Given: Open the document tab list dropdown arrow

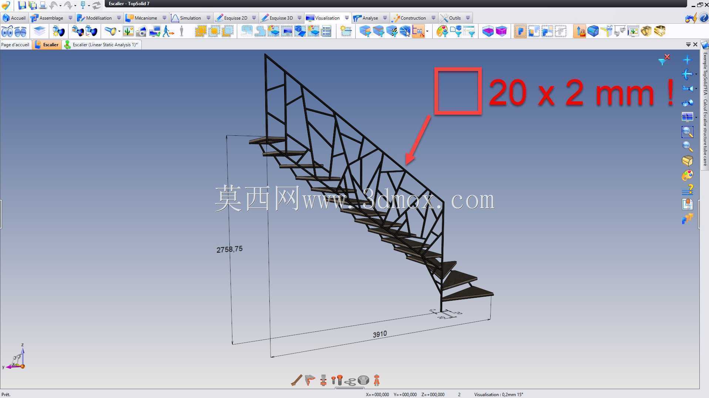Looking at the screenshot, I should click(x=688, y=44).
